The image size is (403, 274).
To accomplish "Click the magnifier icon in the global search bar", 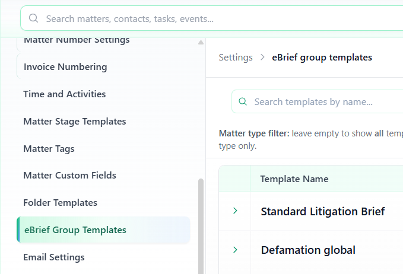I will pyautogui.click(x=33, y=18).
